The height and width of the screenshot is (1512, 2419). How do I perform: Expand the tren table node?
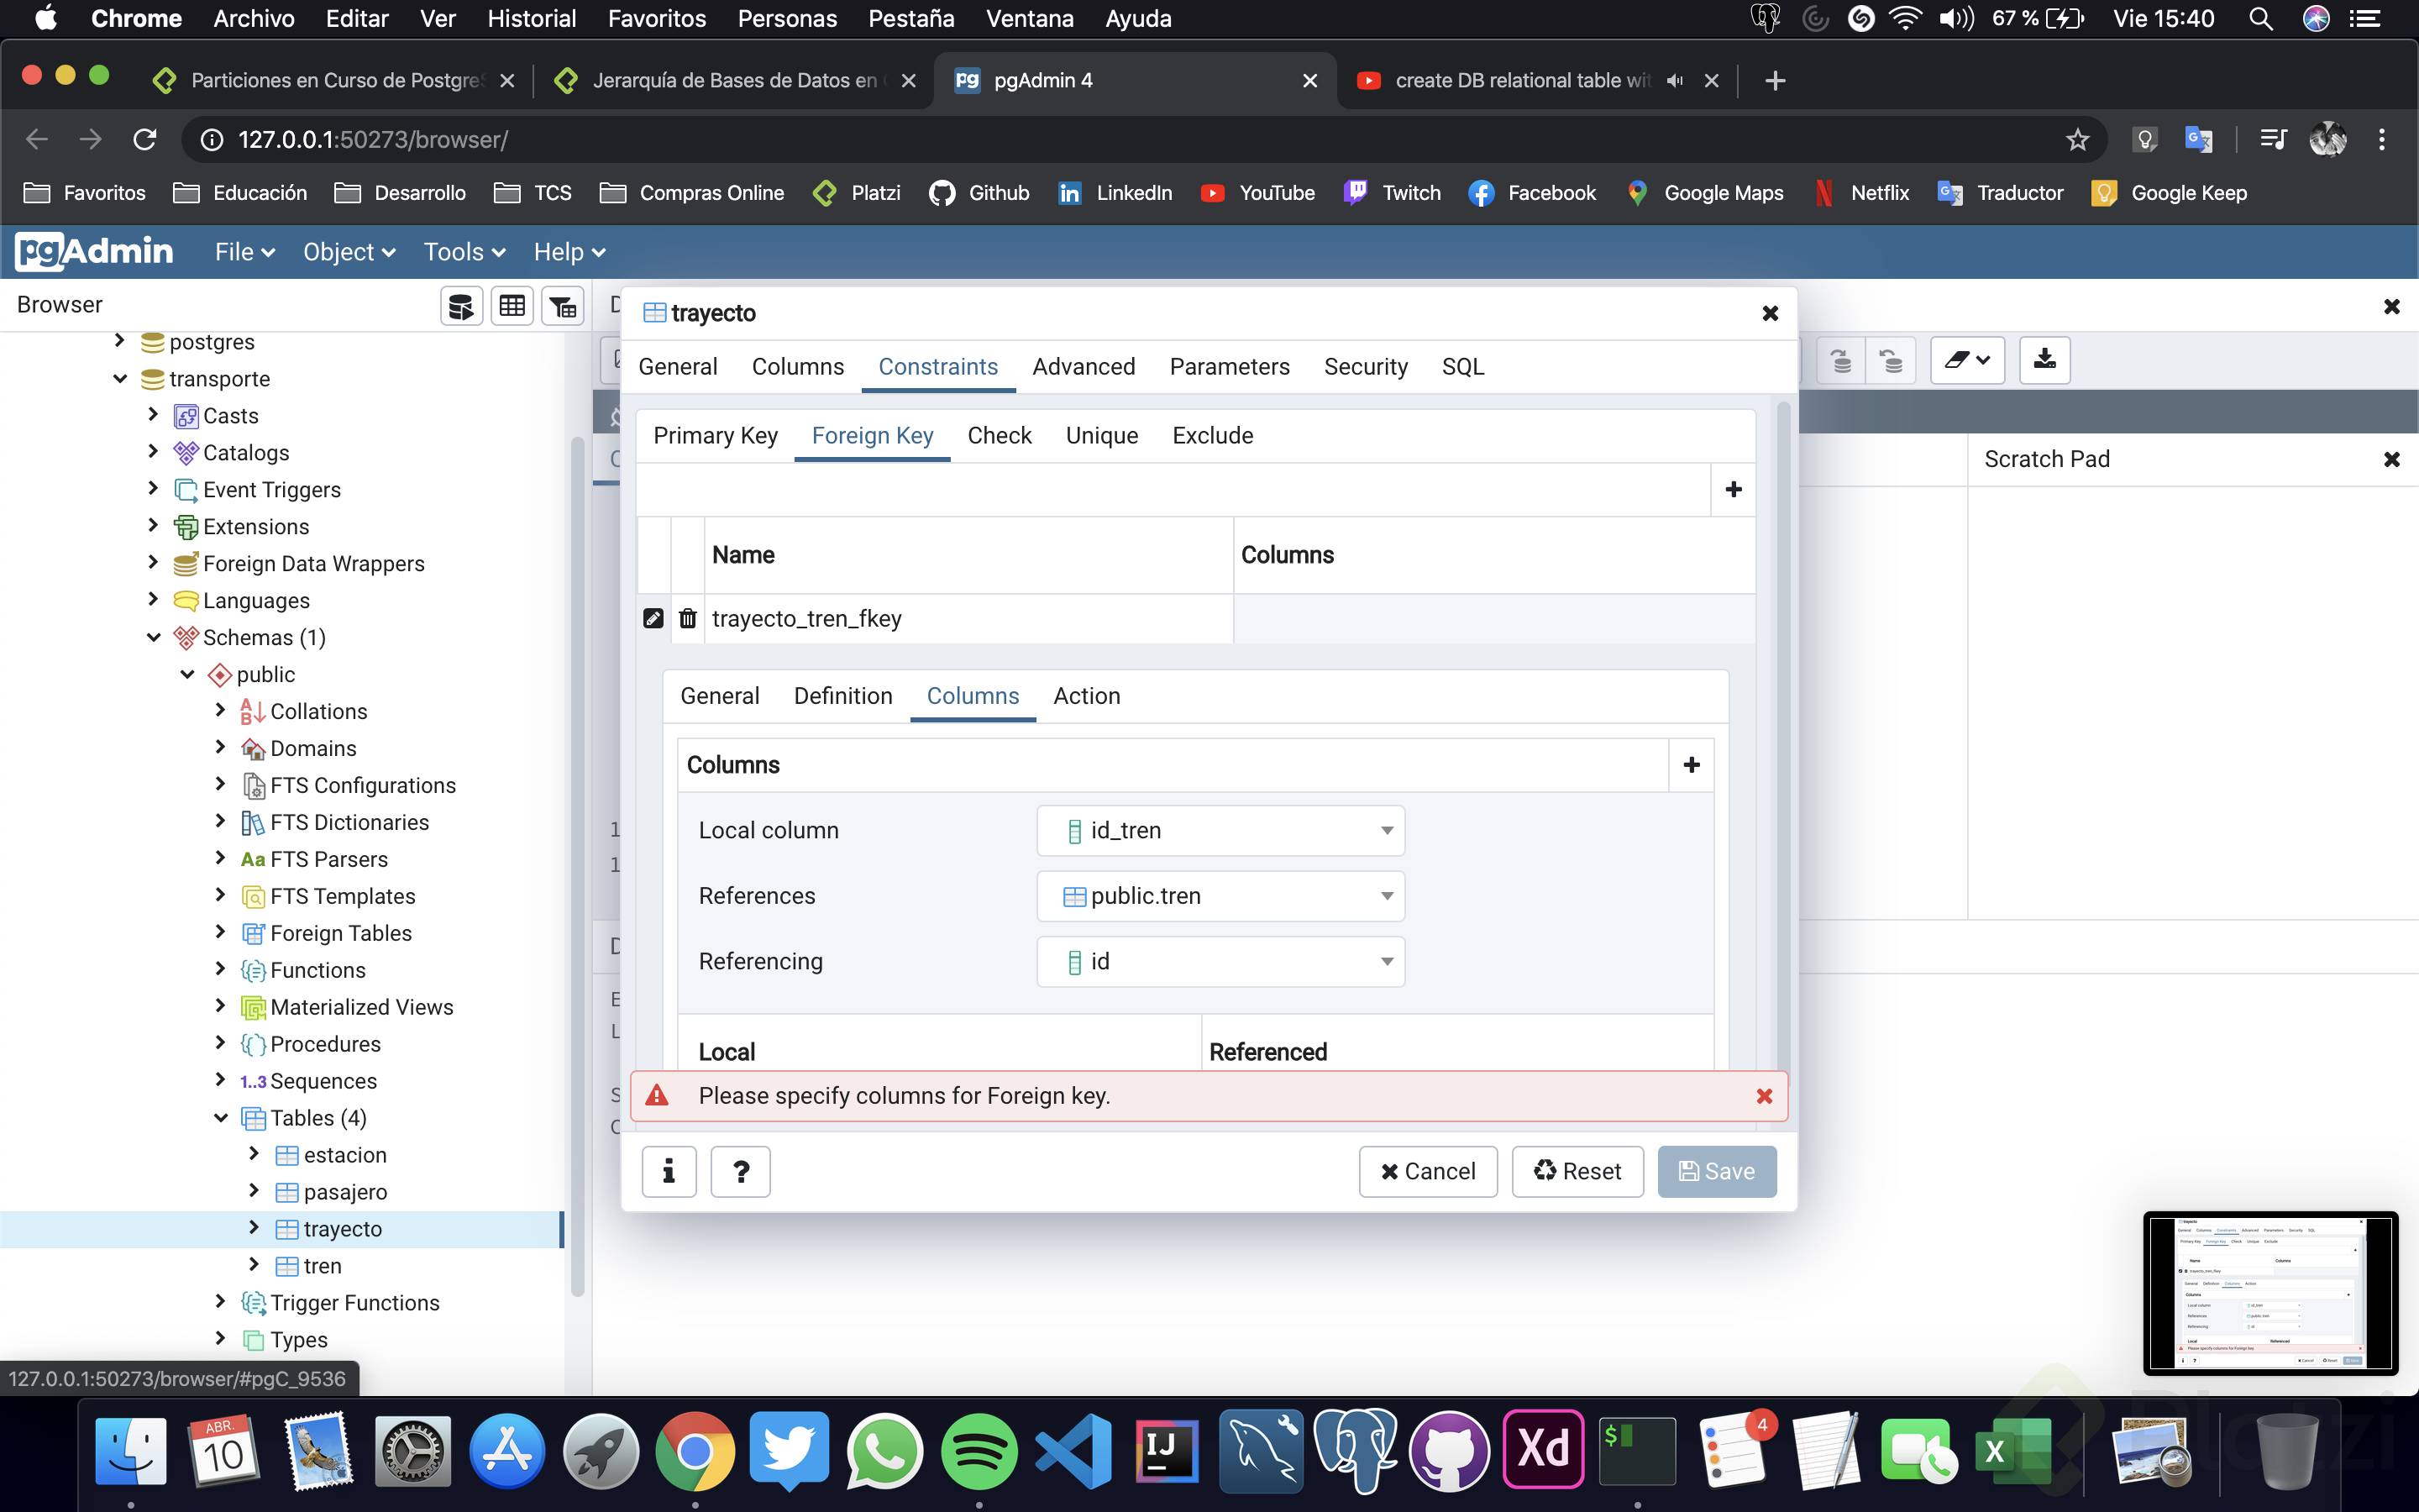[x=254, y=1265]
